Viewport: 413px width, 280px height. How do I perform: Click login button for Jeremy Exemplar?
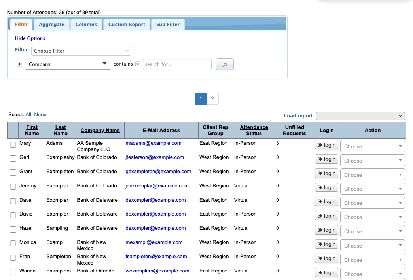coord(327,188)
